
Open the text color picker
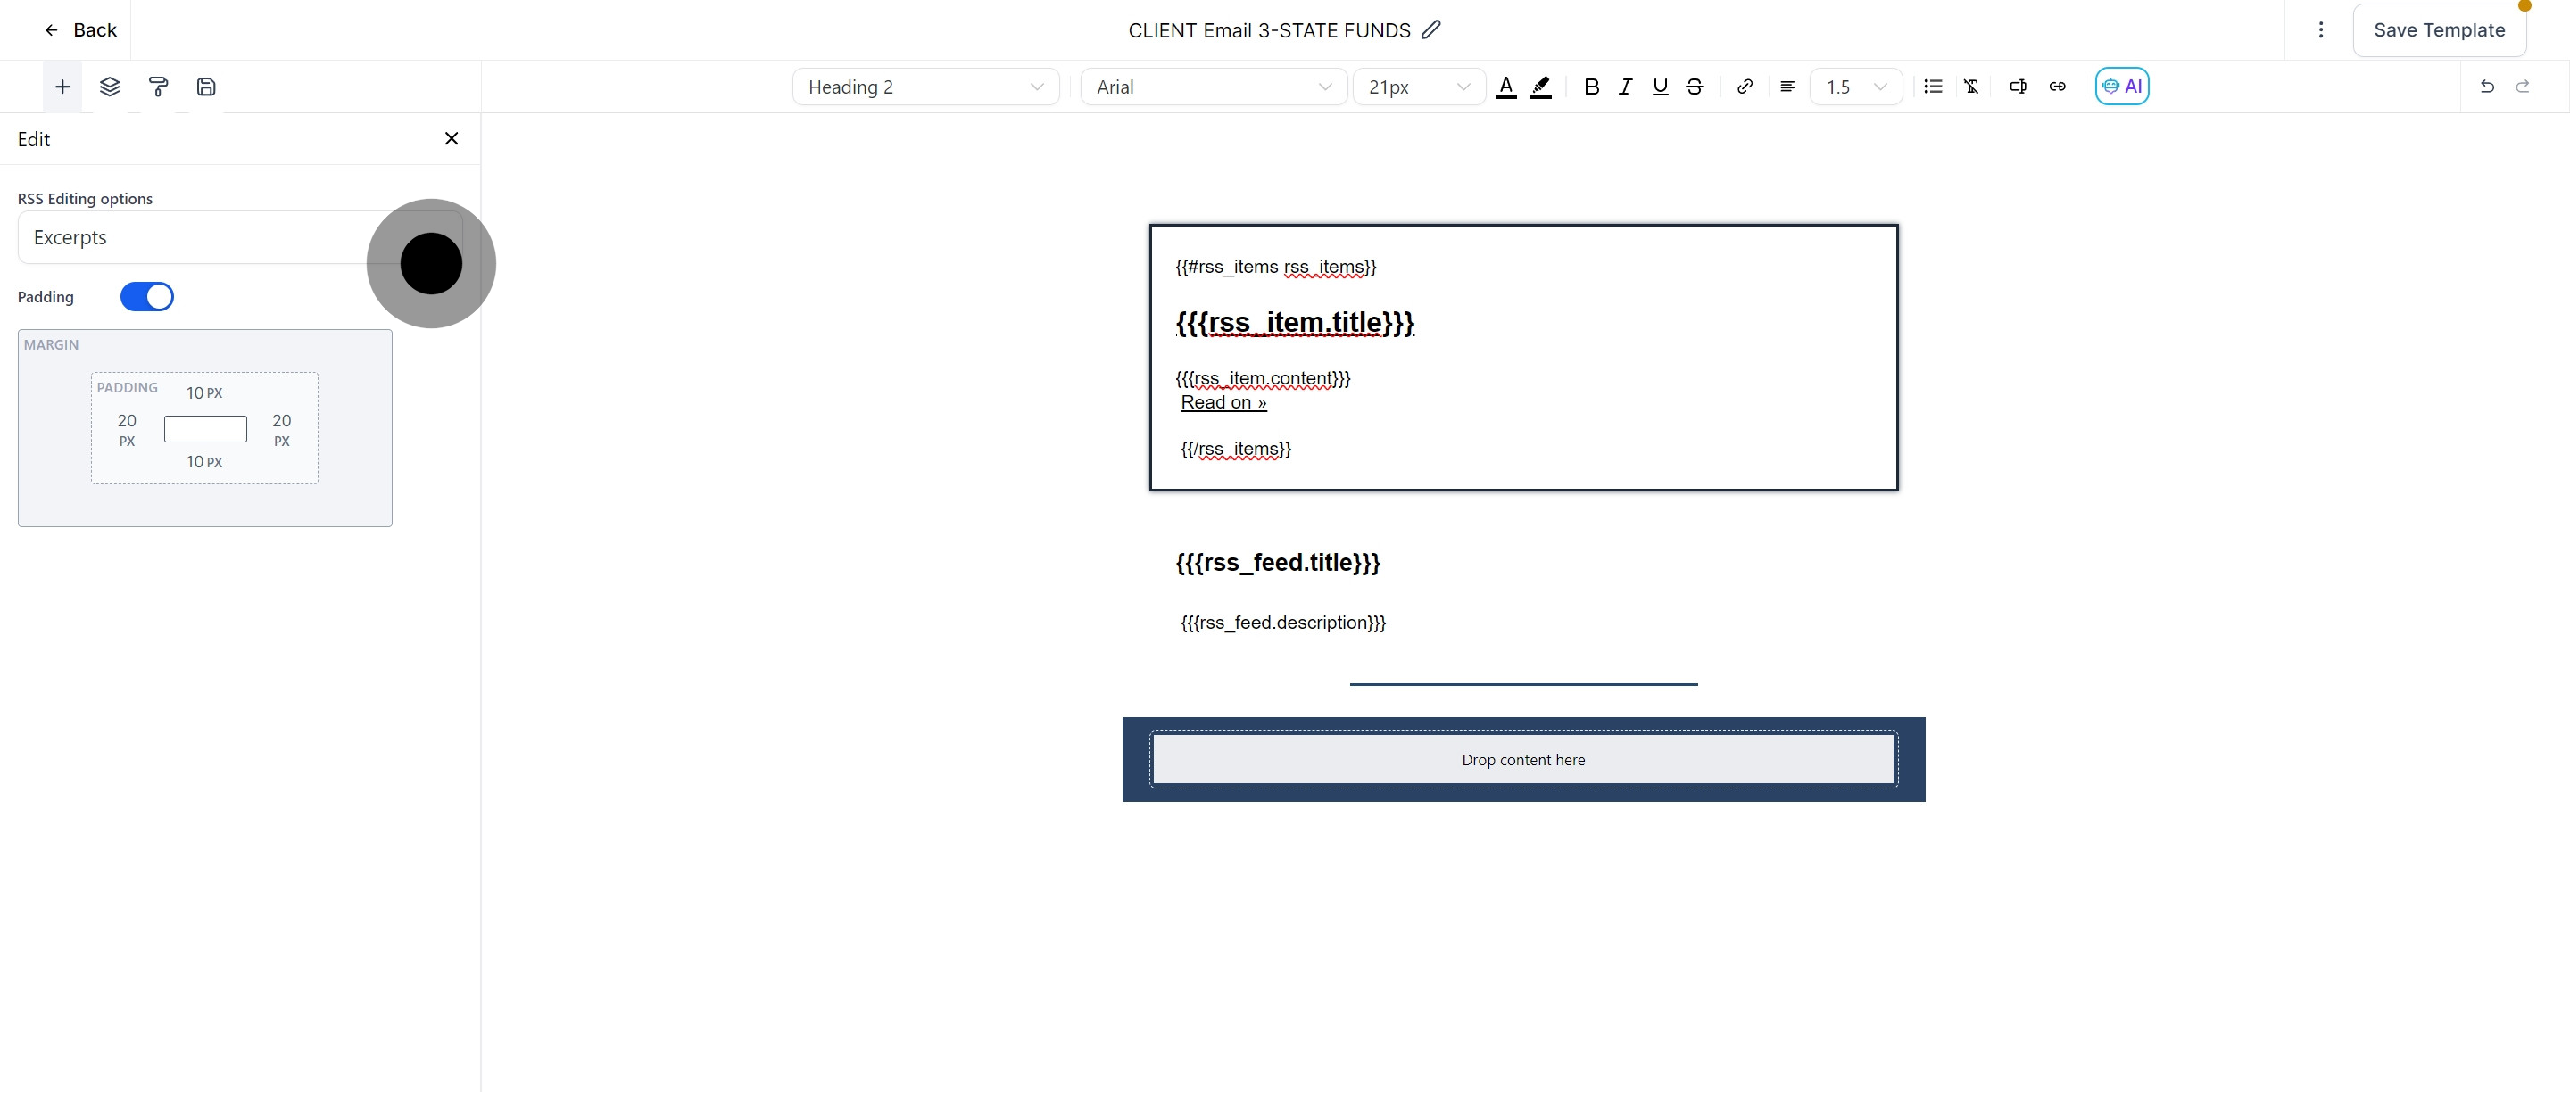click(1506, 87)
